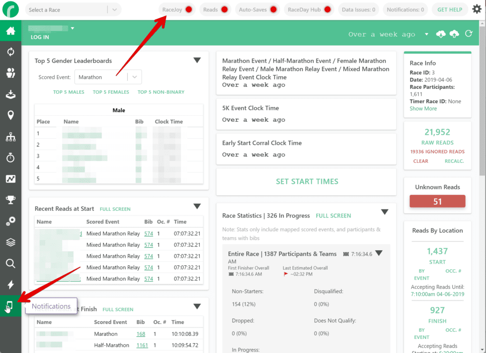
Task: Click the RaceDay Hub status indicator
Action: [x=309, y=9]
